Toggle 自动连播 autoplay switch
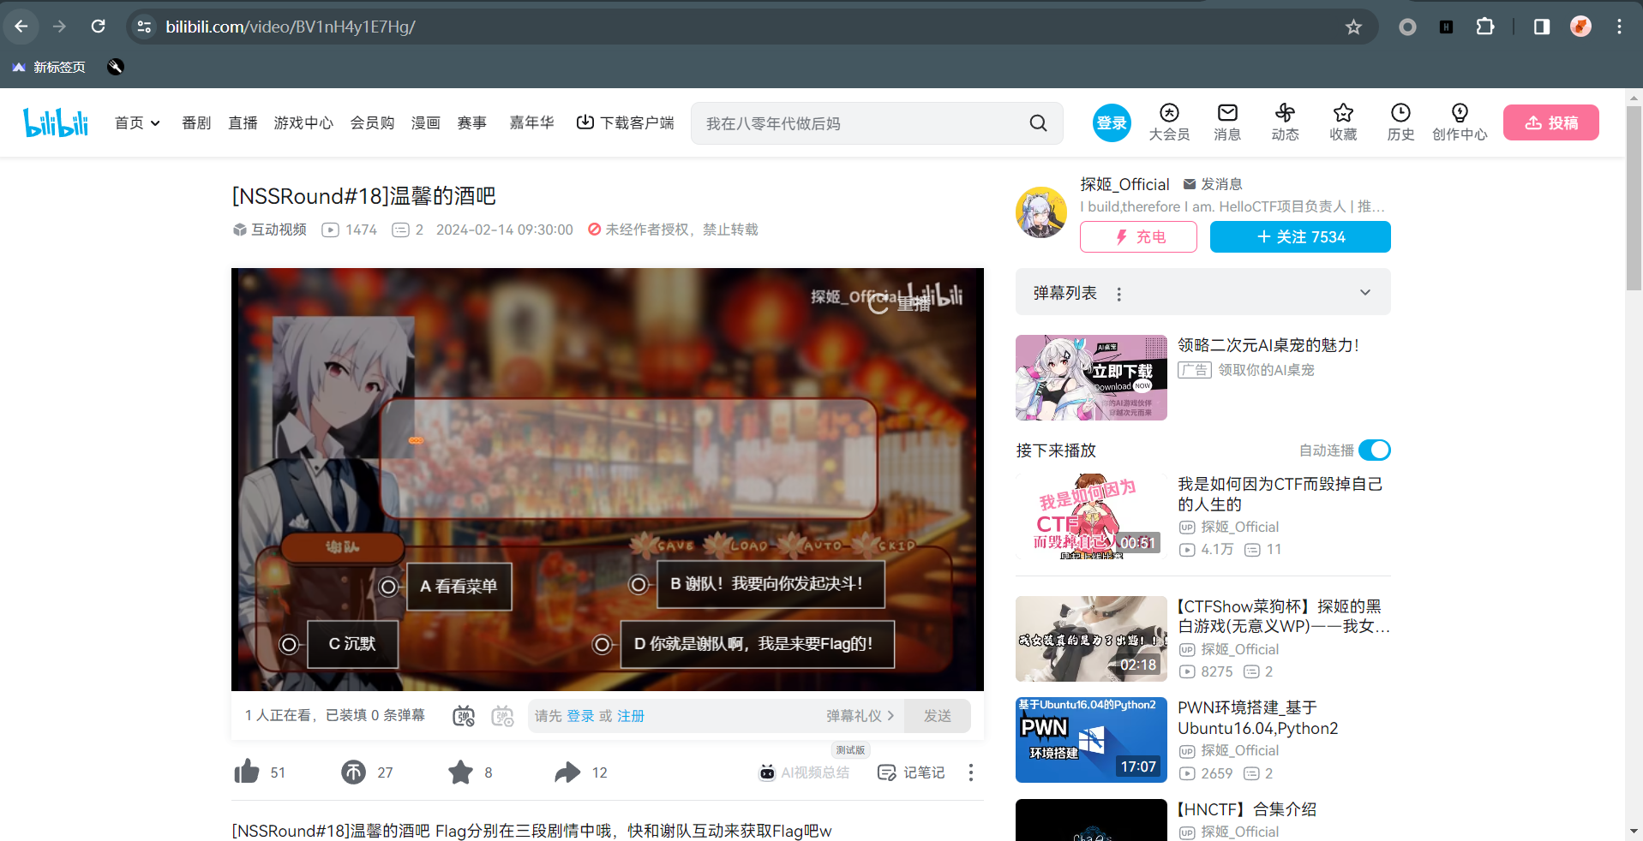Viewport: 1643px width, 841px height. point(1375,450)
